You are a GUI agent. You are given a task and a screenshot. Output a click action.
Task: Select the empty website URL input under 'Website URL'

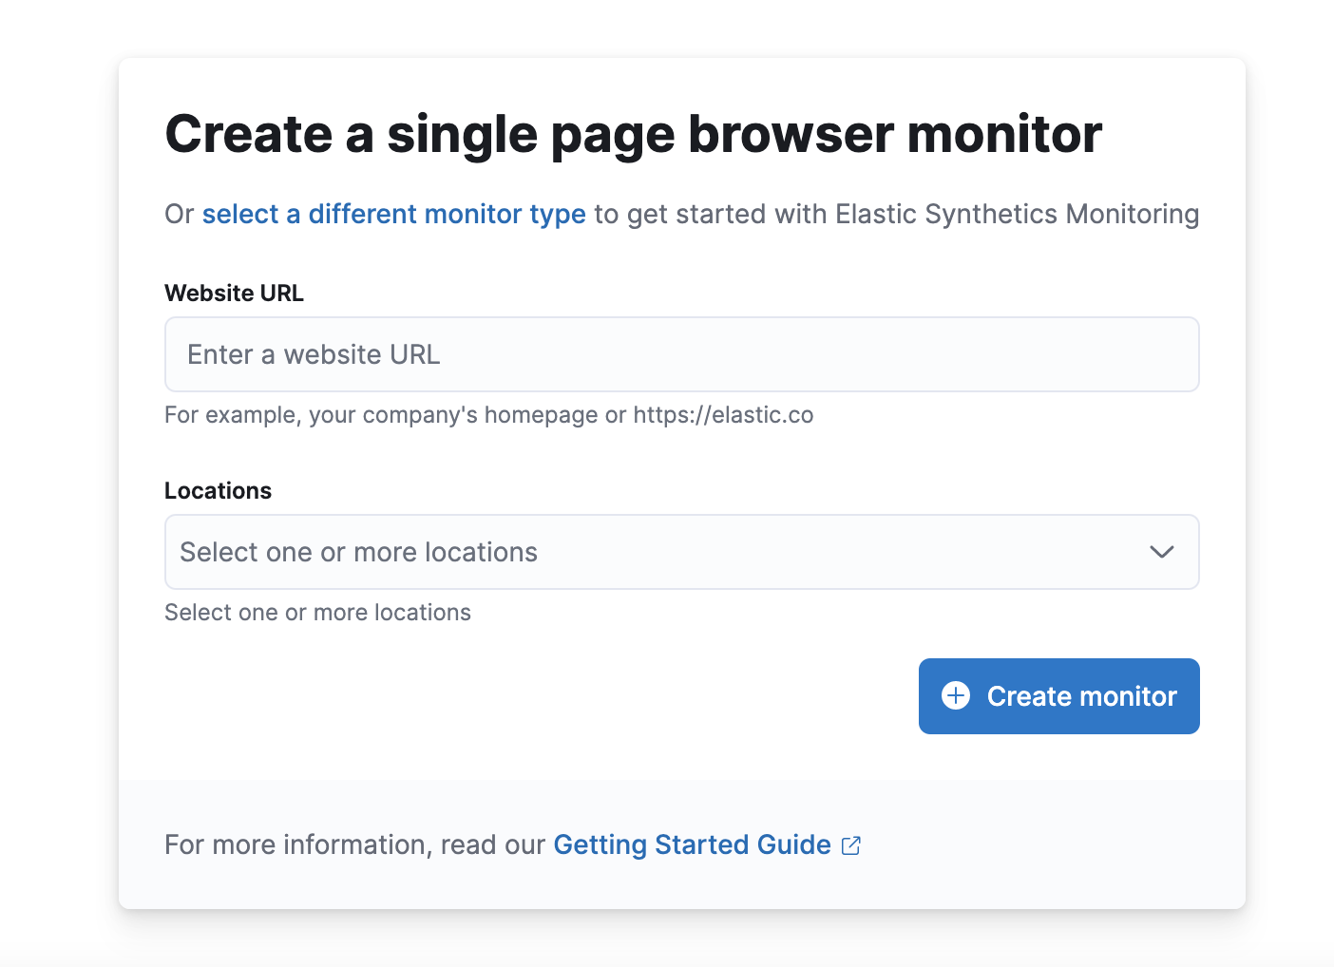click(681, 354)
